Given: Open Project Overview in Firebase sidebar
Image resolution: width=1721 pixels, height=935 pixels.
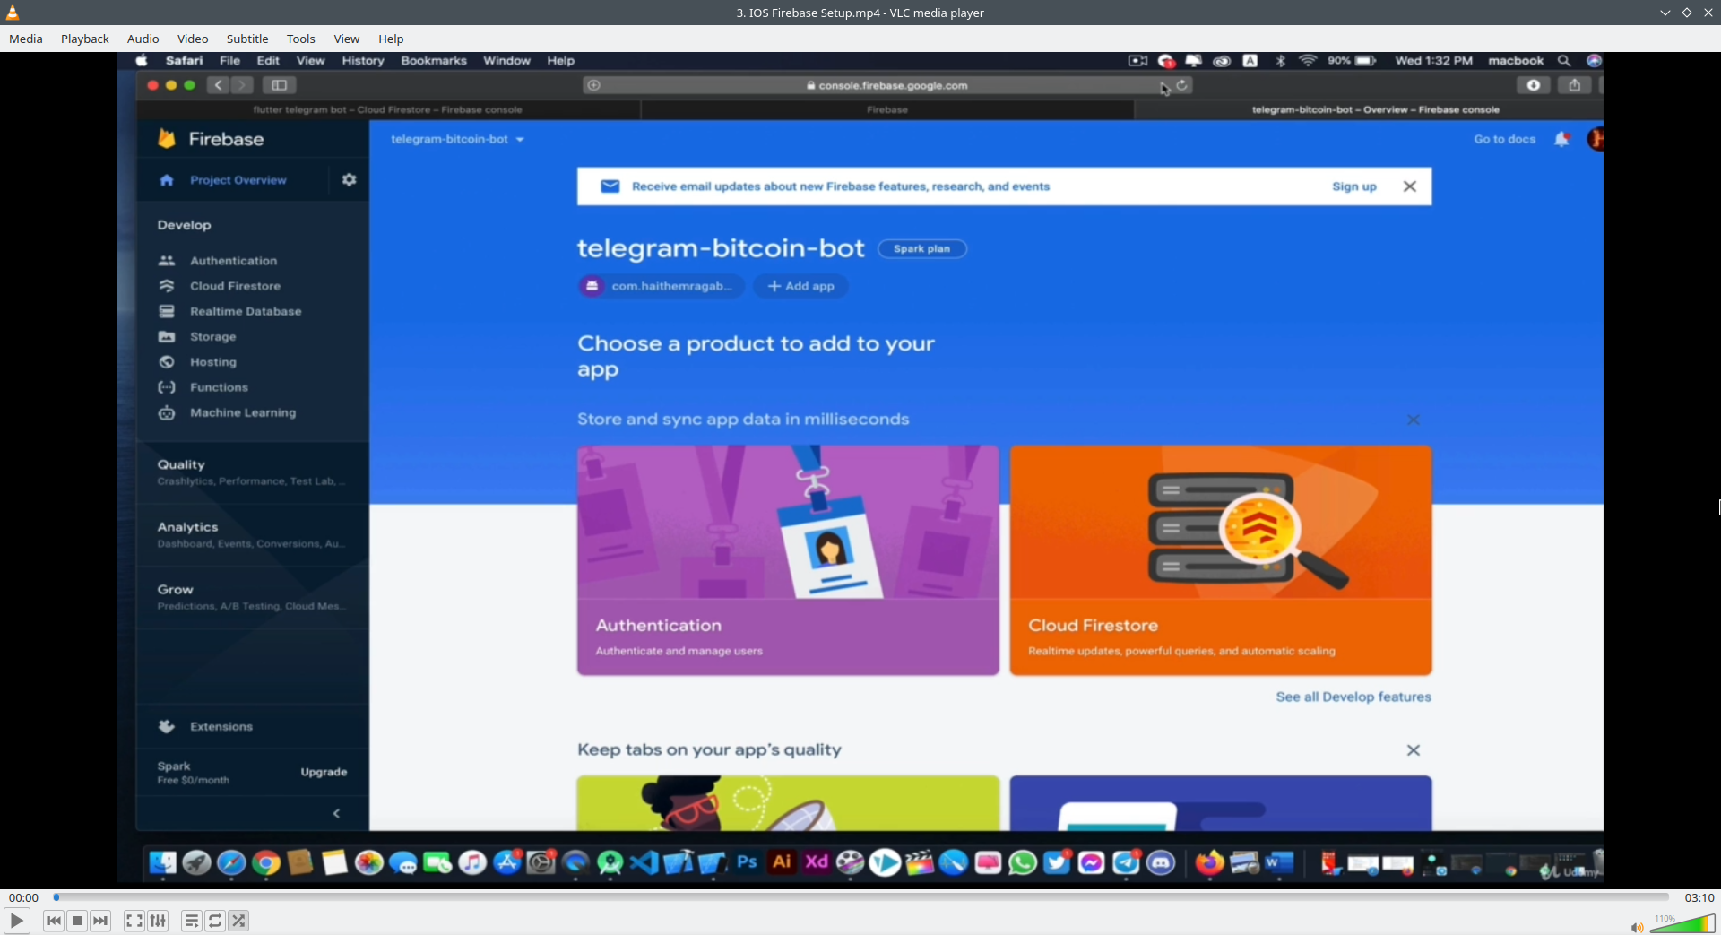Looking at the screenshot, I should [x=238, y=180].
